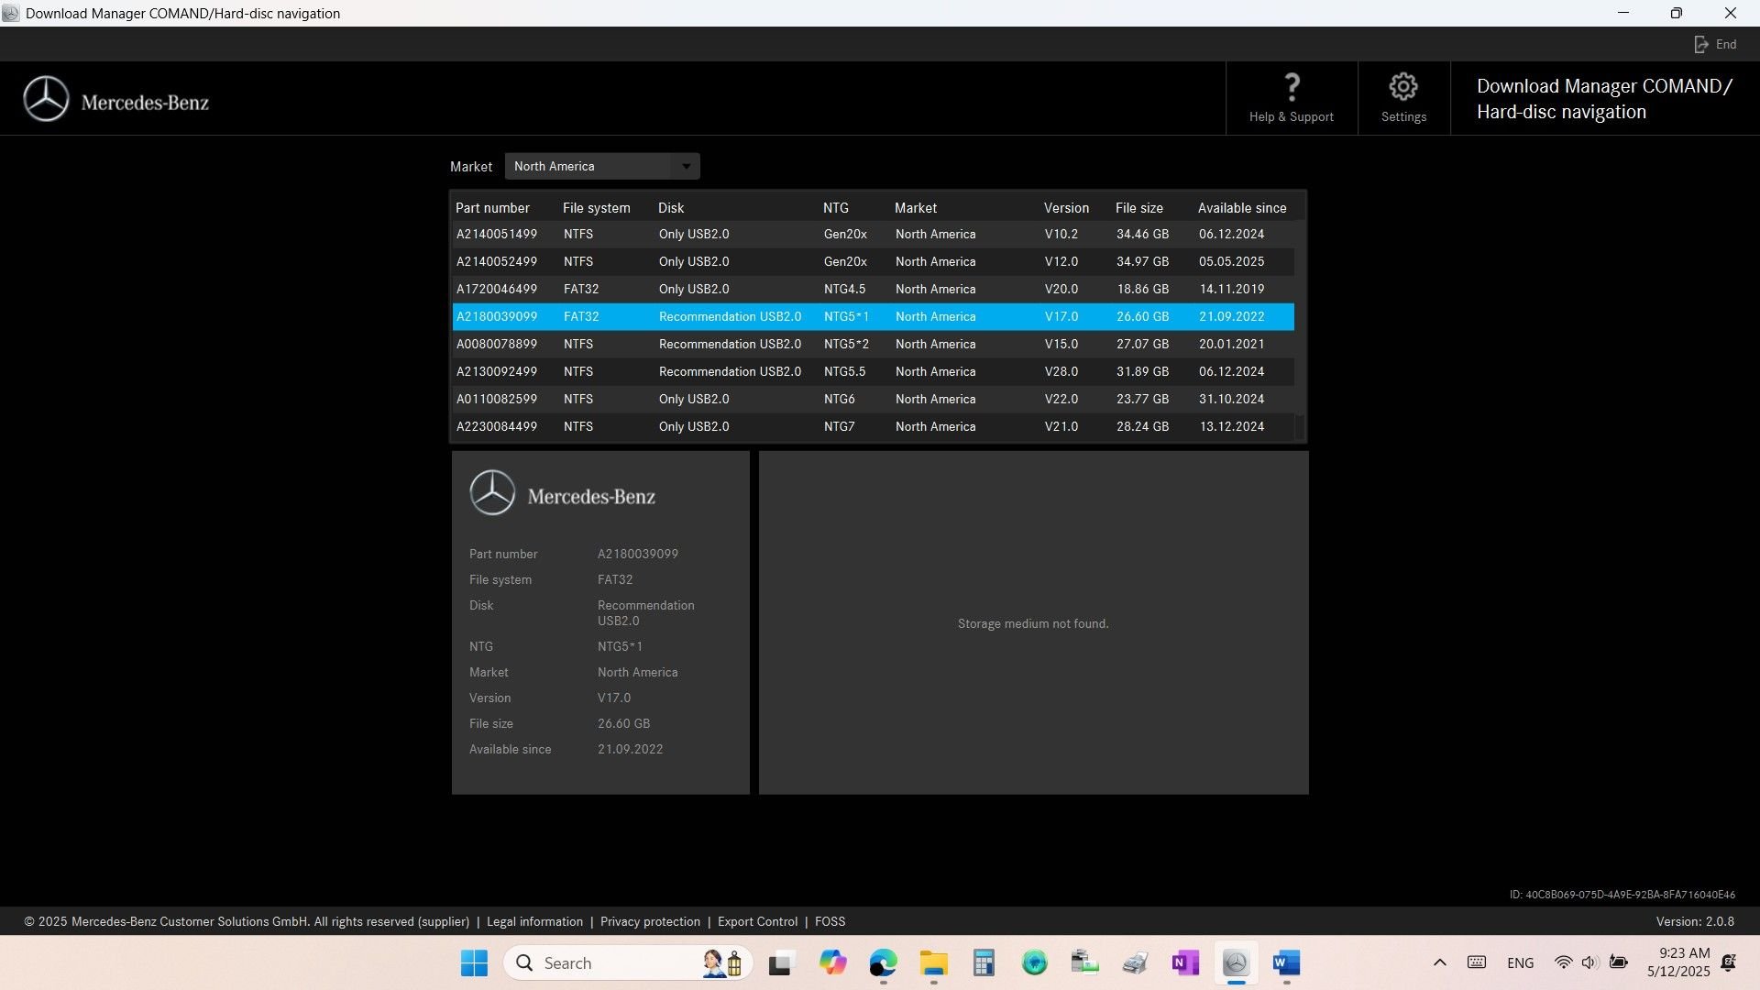Open Settings gear icon
Viewport: 1760px width, 990px height.
(x=1402, y=88)
